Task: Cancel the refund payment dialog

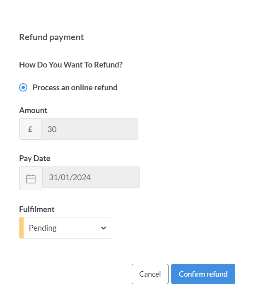Action: coord(150,274)
